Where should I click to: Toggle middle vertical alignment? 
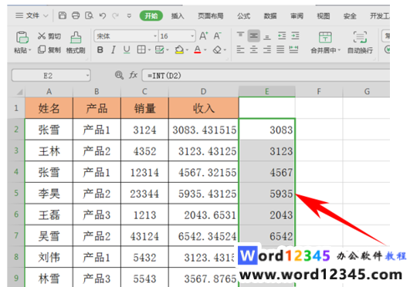253,35
